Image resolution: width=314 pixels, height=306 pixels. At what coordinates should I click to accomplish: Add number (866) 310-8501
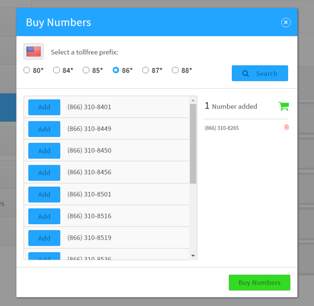(44, 194)
